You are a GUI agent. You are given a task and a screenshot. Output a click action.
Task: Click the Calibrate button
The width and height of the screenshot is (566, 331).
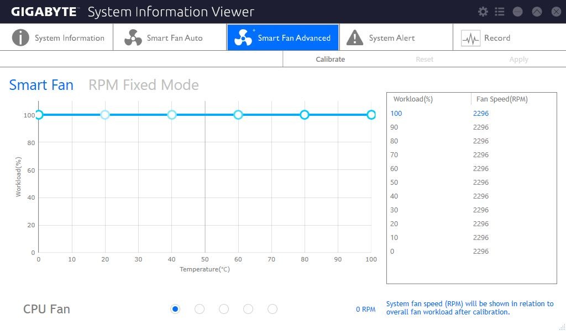pyautogui.click(x=331, y=60)
